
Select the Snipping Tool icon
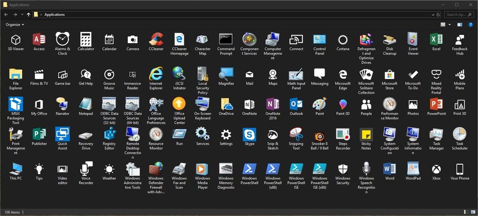[x=296, y=134]
